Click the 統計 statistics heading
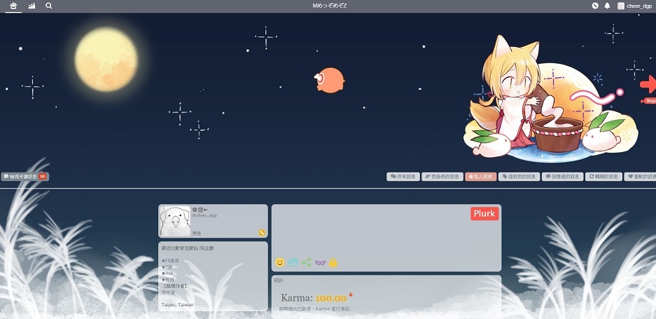Viewport: 656px width, 319px height. click(x=279, y=280)
